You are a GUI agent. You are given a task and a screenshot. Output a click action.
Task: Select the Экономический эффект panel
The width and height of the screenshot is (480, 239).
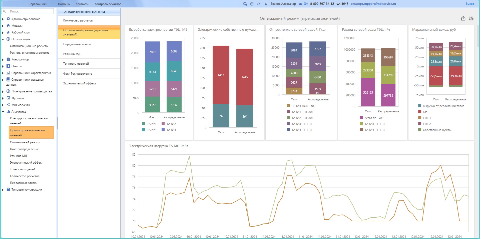(x=80, y=83)
